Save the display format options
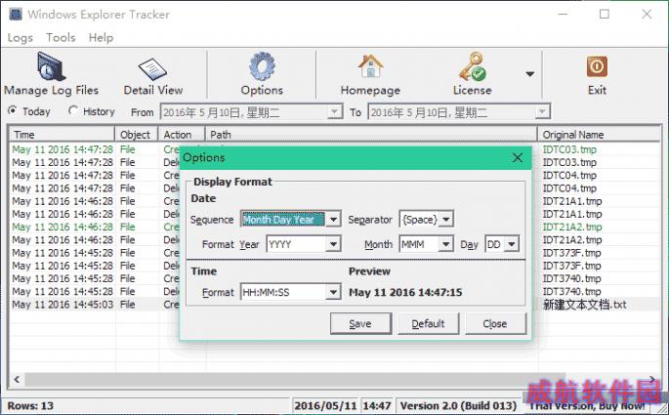Screen dimensions: 669x415 pos(360,324)
